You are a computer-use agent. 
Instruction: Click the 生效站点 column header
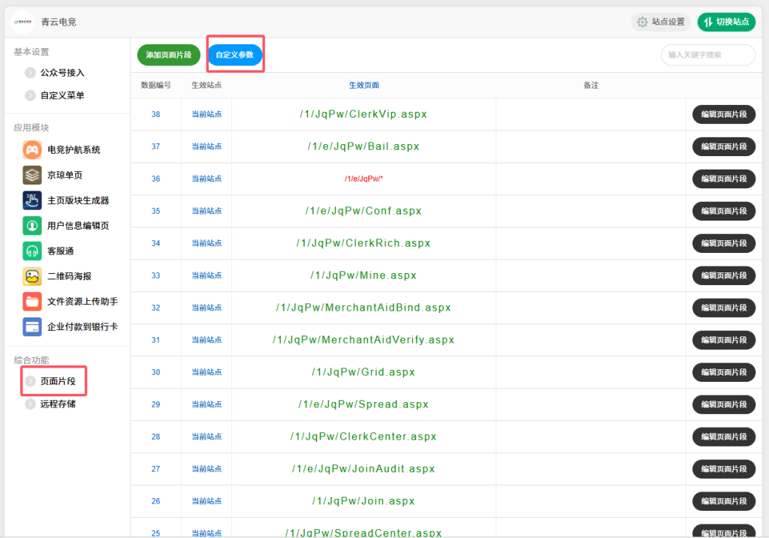(x=207, y=86)
